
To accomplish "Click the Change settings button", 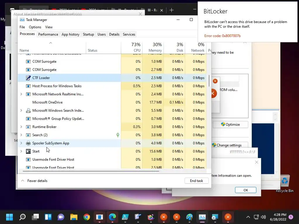I will 230,145.
